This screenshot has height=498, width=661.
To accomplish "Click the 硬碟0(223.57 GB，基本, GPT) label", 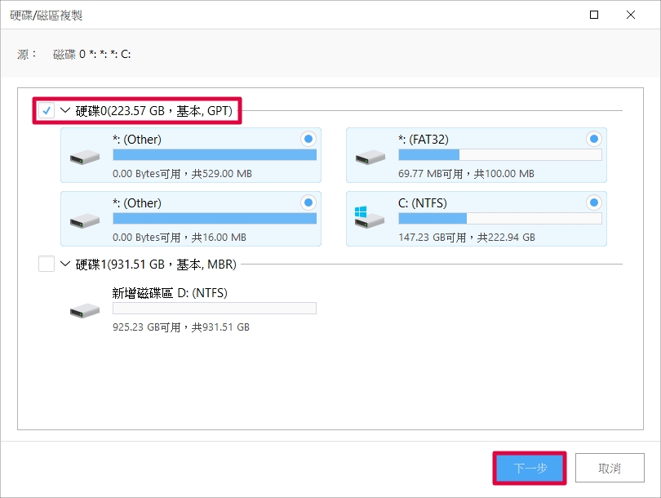I will point(154,111).
